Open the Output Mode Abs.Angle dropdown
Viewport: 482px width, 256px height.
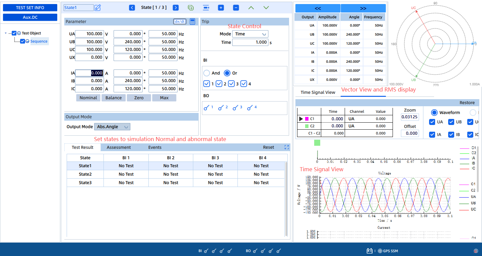click(112, 127)
